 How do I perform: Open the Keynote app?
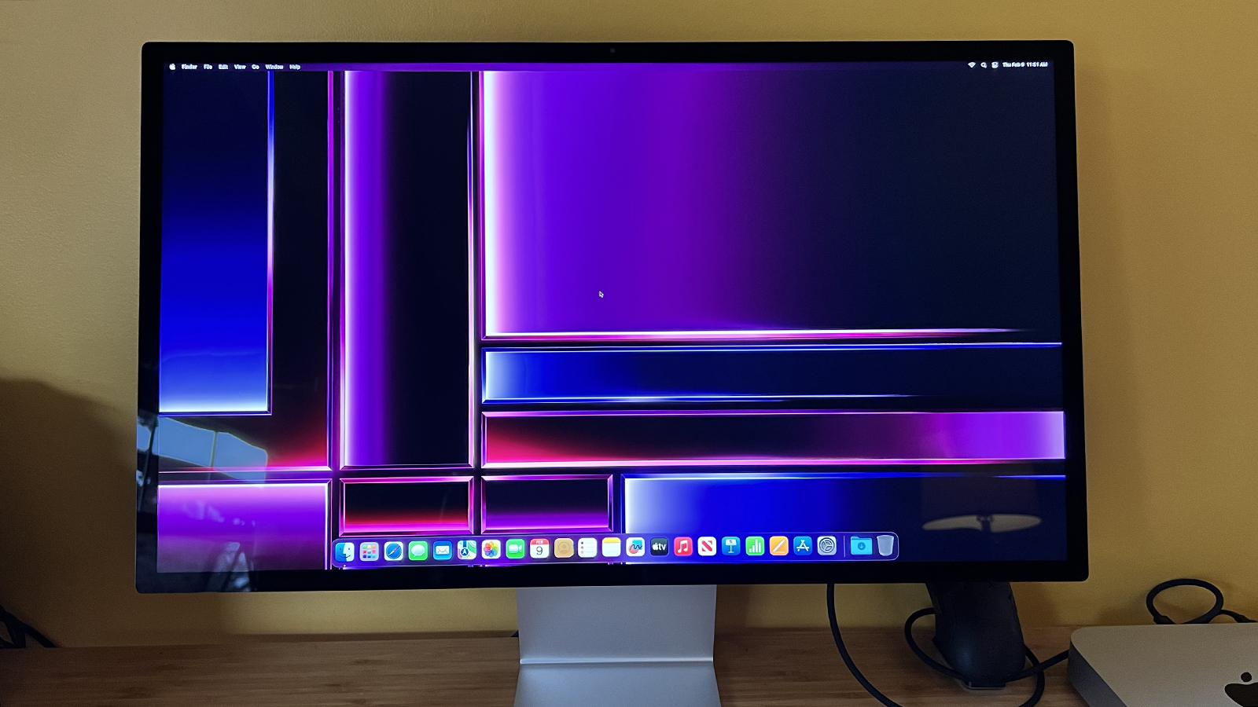coord(731,546)
